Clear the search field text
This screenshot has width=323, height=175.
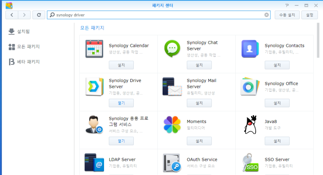pyautogui.click(x=267, y=15)
